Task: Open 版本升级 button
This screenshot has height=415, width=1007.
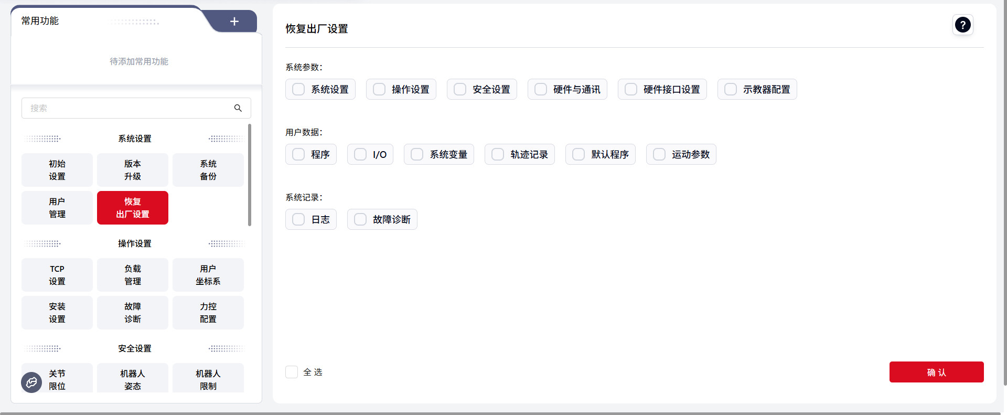Action: [x=133, y=170]
